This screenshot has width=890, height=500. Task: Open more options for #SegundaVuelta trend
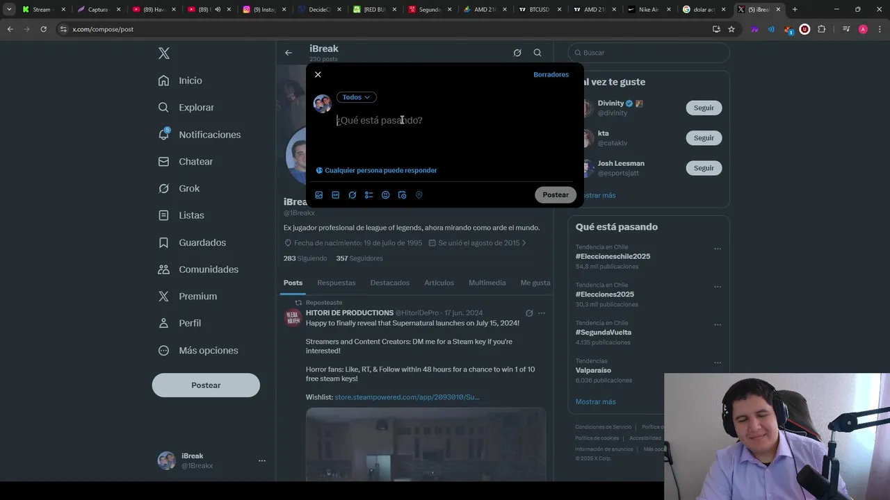pyautogui.click(x=718, y=324)
